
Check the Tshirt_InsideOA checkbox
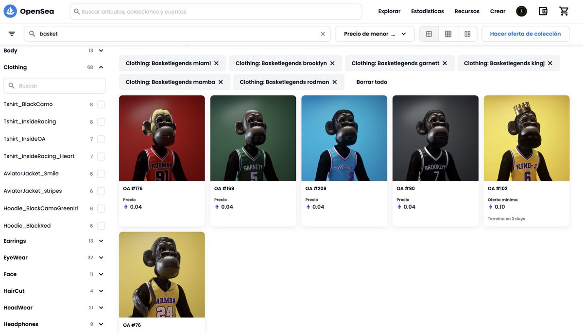101,139
